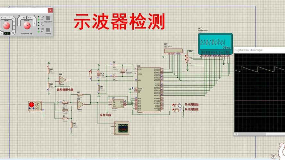Select resistor R8

point(49,86)
